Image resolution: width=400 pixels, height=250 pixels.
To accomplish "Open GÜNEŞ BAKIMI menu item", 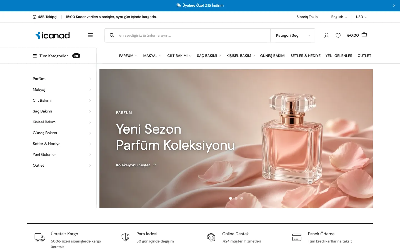I will [x=273, y=56].
